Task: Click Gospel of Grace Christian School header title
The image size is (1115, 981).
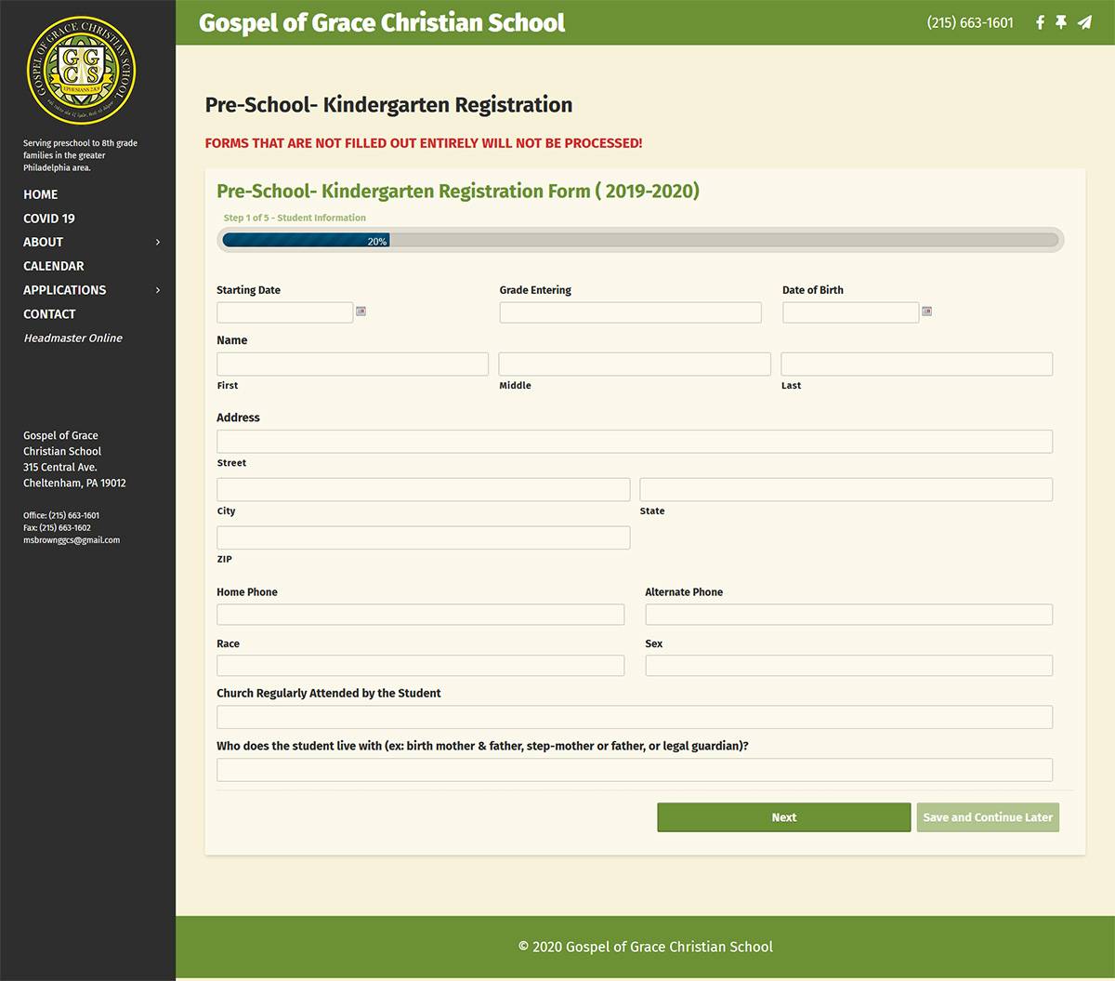Action: [x=382, y=22]
